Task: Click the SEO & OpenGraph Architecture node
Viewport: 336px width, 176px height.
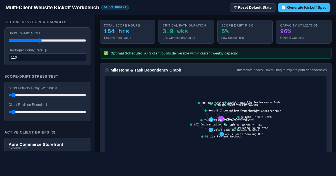Action: 231,111
